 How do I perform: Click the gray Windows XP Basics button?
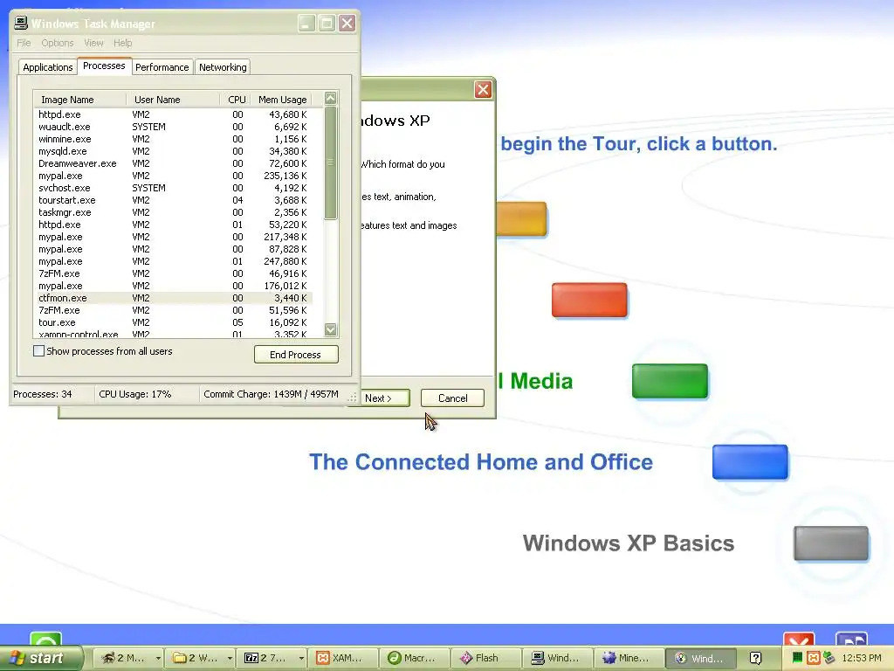coord(831,543)
